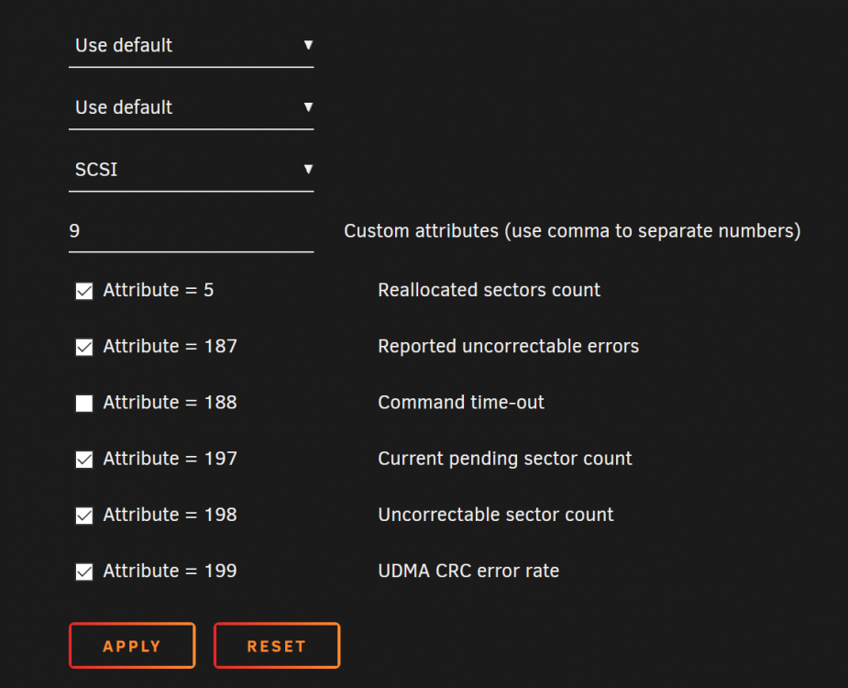Click the Current pending sector count label
The height and width of the screenshot is (688, 848).
504,459
